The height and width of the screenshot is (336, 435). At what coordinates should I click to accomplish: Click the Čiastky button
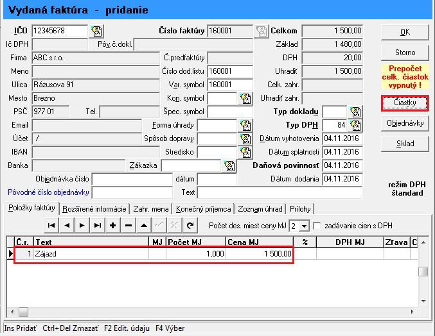pos(404,103)
